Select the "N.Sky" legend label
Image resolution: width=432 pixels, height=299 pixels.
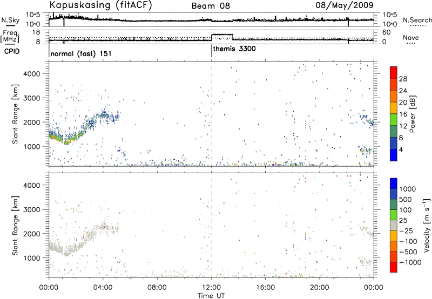click(10, 20)
